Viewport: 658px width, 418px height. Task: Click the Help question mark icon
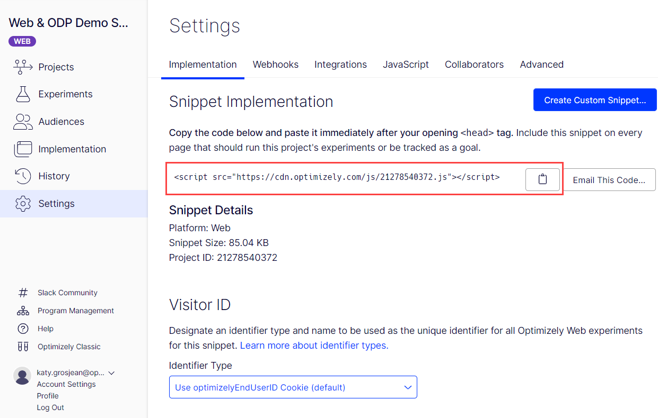[23, 329]
